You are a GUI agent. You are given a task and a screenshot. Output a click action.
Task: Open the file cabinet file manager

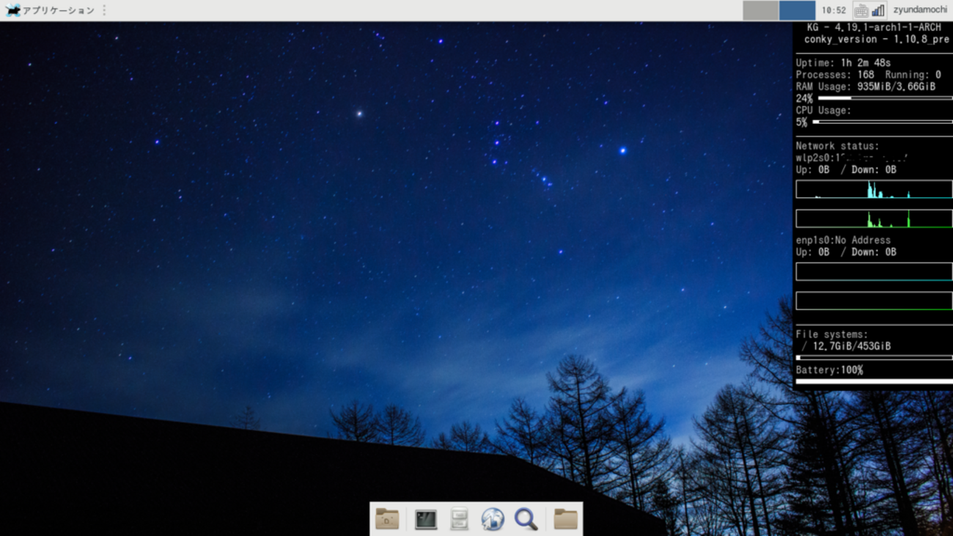pos(459,519)
